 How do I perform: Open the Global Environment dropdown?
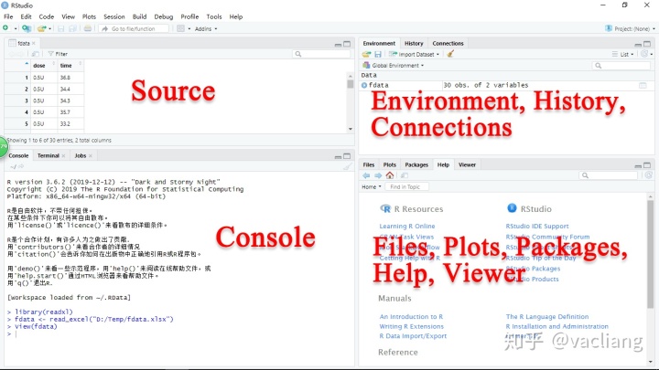[394, 66]
